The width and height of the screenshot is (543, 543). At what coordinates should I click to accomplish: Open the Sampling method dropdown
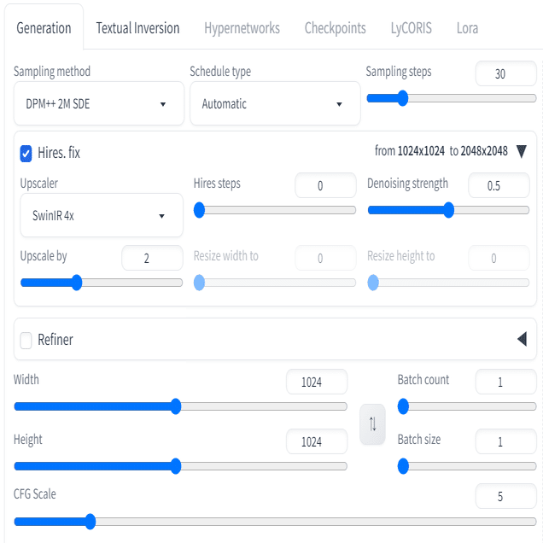point(99,103)
